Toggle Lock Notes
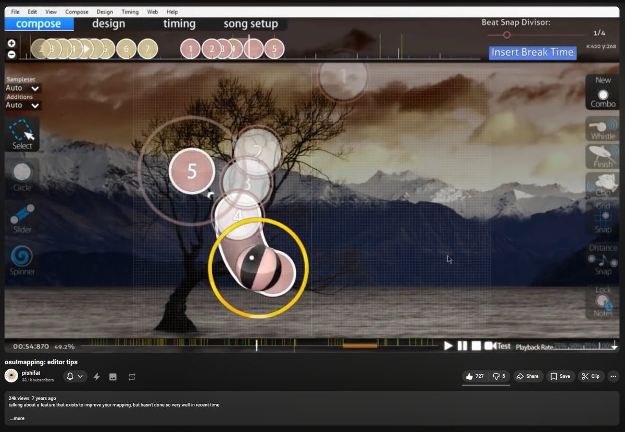The width and height of the screenshot is (625, 432). tap(603, 301)
